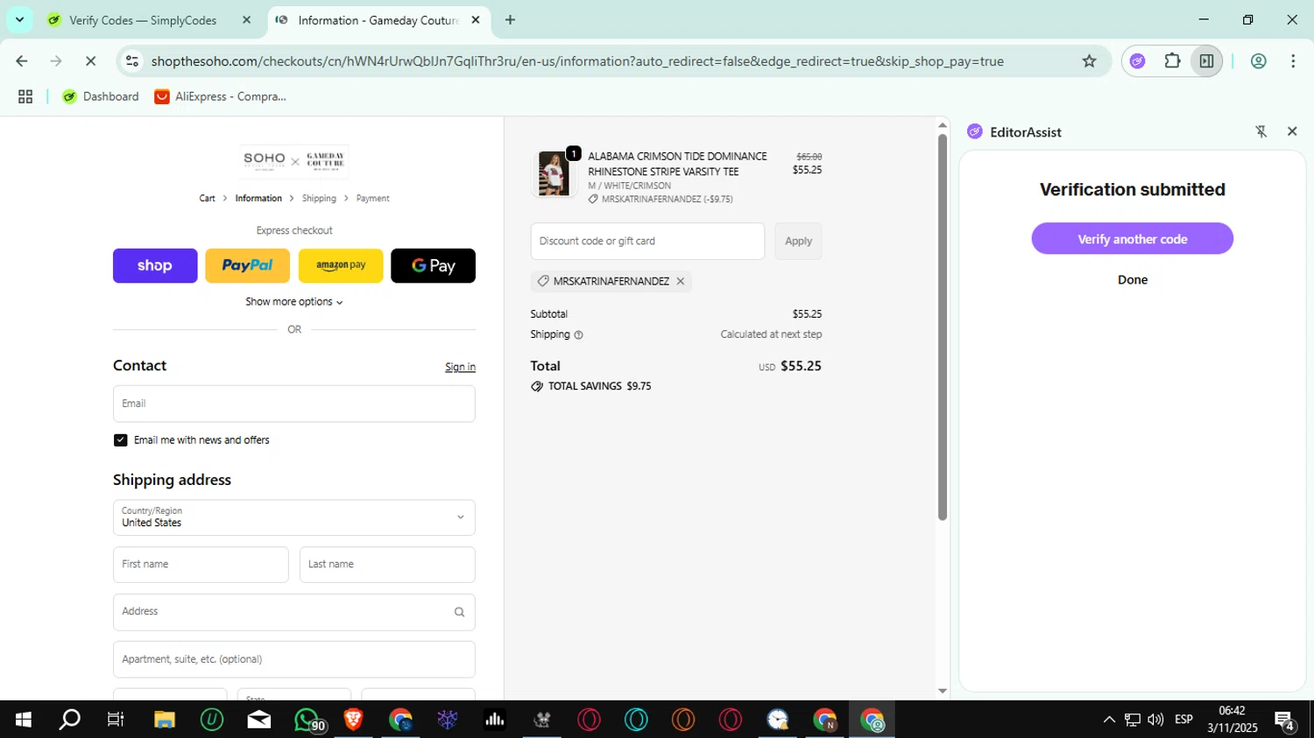Screen dimensions: 1314x738
Task: Click the First name field
Action: pos(201,565)
